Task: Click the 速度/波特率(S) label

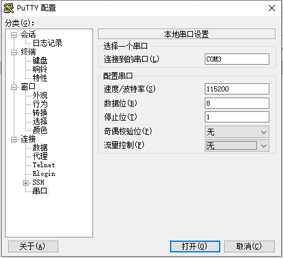Action: coord(130,89)
